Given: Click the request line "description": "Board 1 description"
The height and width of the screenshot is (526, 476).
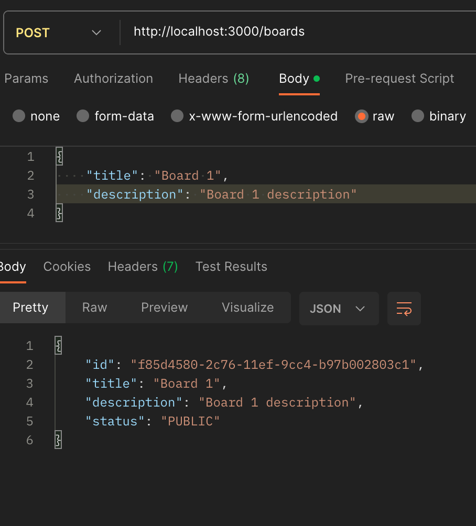Looking at the screenshot, I should click(x=222, y=194).
